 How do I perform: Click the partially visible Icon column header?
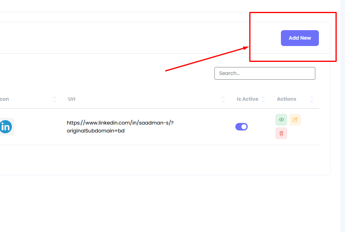4,99
